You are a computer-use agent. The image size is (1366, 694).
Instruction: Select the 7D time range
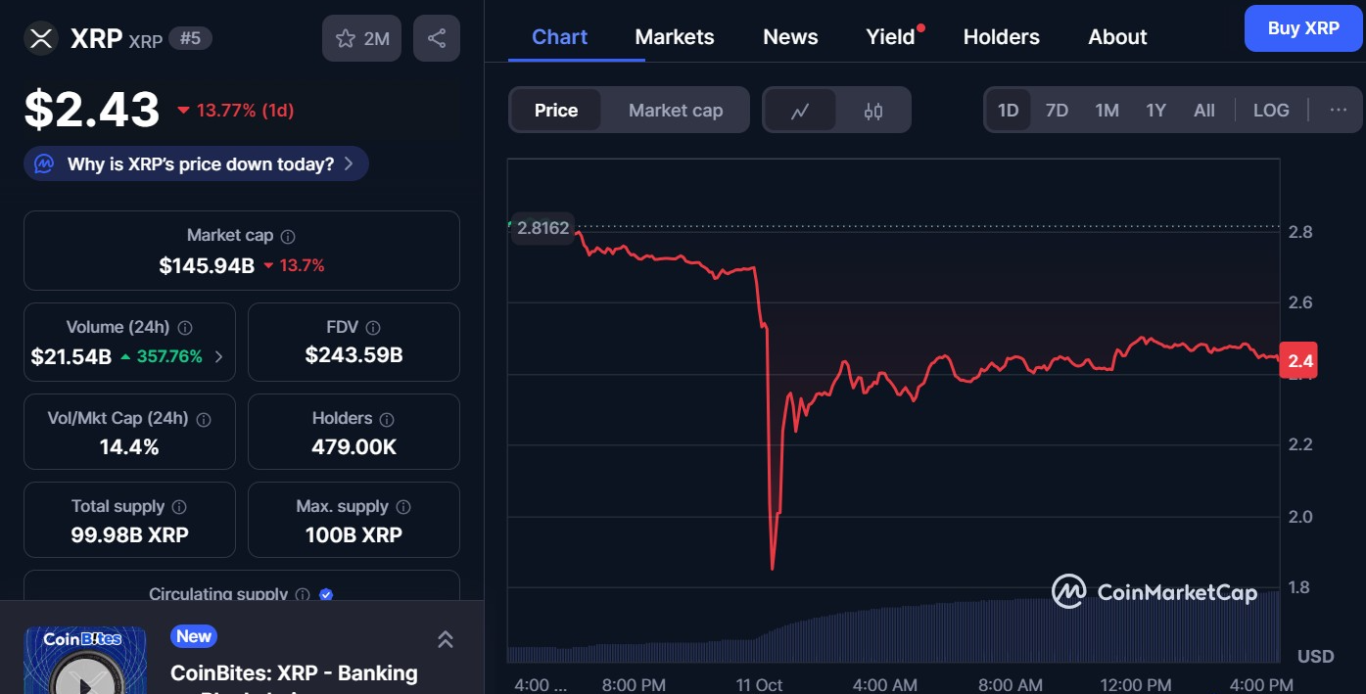pos(1057,111)
